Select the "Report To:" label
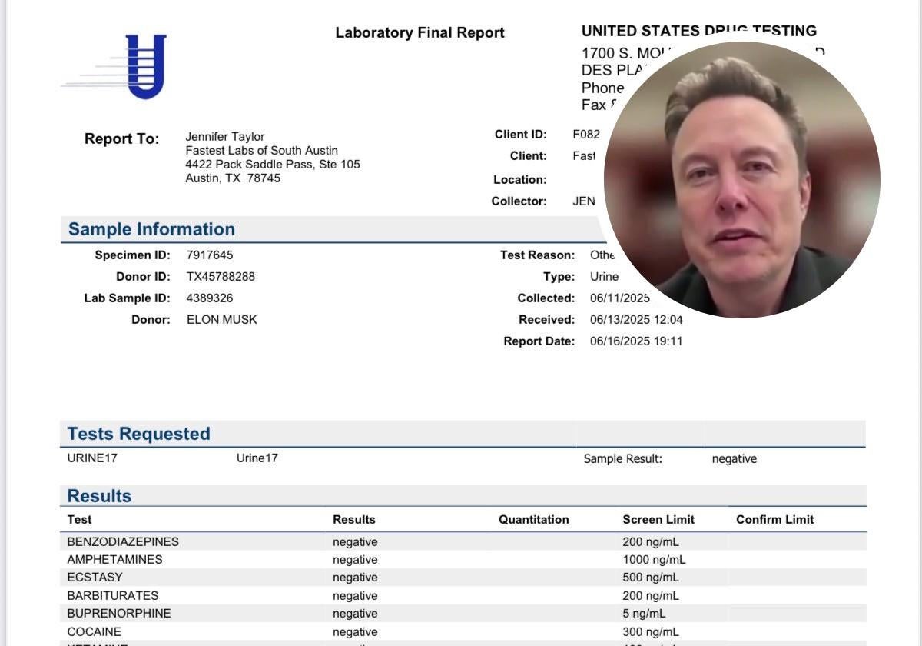The image size is (922, 646). click(122, 139)
